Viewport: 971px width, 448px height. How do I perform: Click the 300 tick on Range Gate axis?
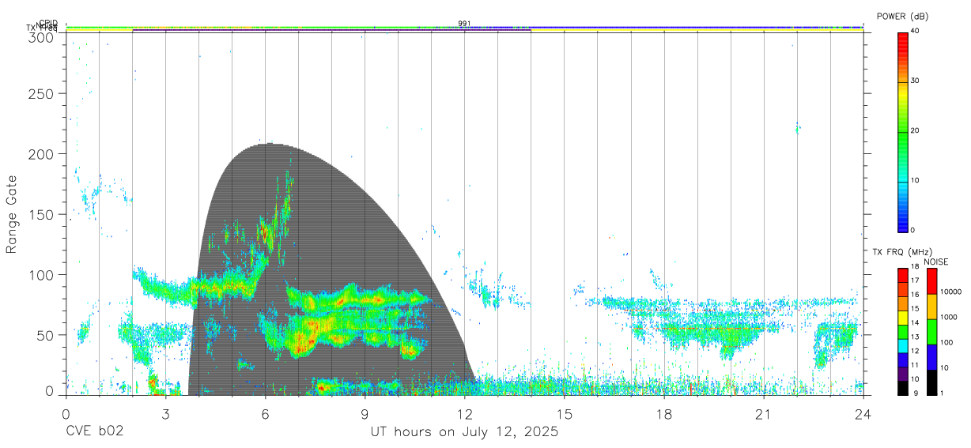tap(41, 36)
